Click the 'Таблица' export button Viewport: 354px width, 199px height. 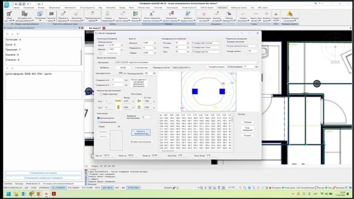(247, 122)
